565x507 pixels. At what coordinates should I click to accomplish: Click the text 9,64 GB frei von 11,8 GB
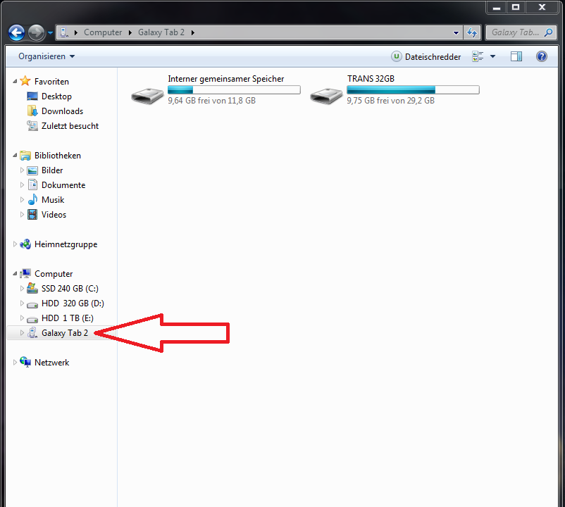pos(212,101)
